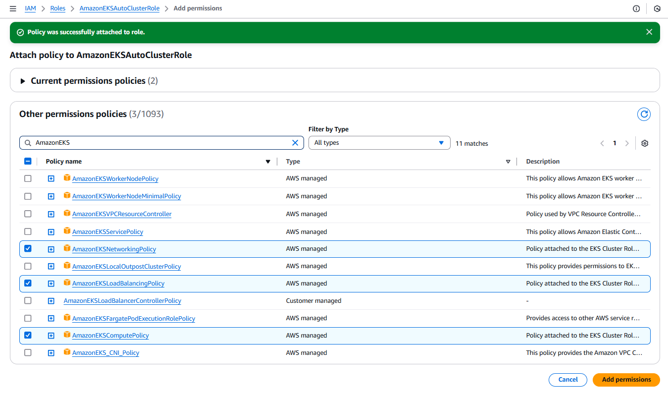Check the AmazonEKS_CNI_Policy checkbox
The height and width of the screenshot is (401, 668).
tap(28, 353)
